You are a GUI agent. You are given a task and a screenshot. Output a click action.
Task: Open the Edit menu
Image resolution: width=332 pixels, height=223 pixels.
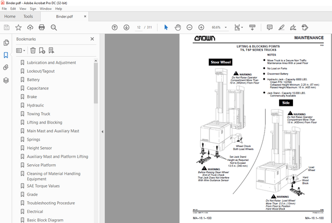[x=13, y=9]
